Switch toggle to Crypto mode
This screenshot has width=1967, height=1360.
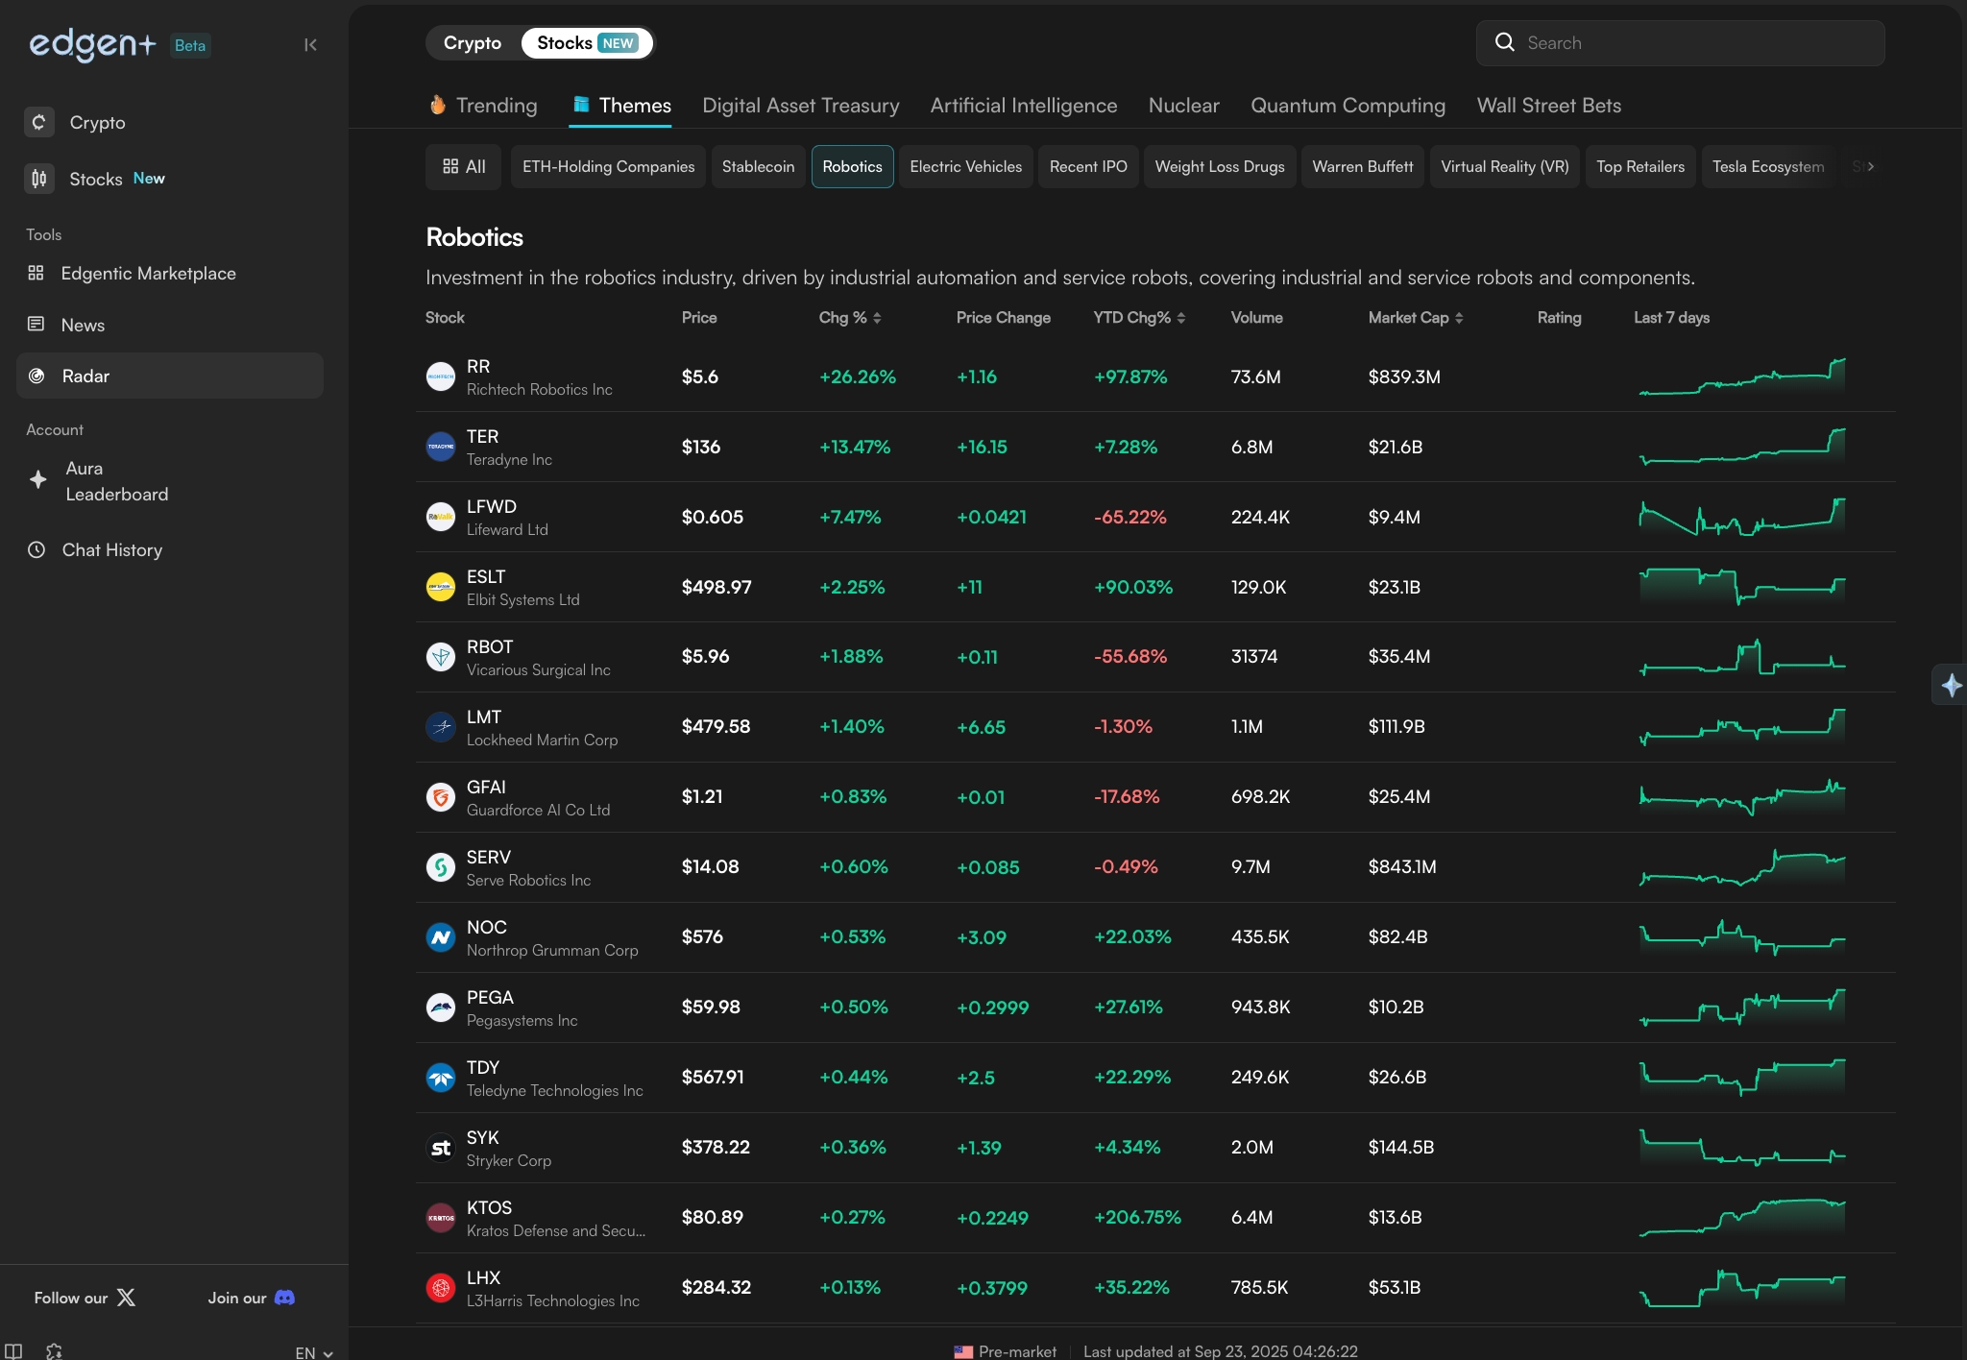(x=473, y=43)
